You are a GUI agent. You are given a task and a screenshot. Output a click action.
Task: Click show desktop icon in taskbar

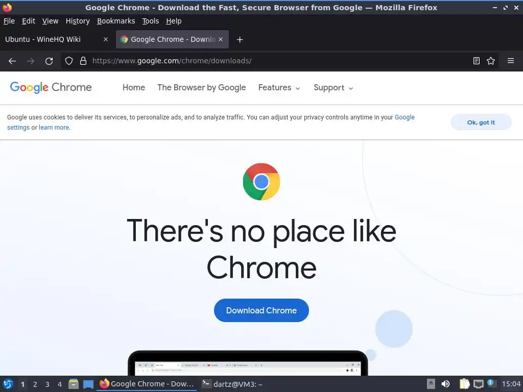point(88,384)
